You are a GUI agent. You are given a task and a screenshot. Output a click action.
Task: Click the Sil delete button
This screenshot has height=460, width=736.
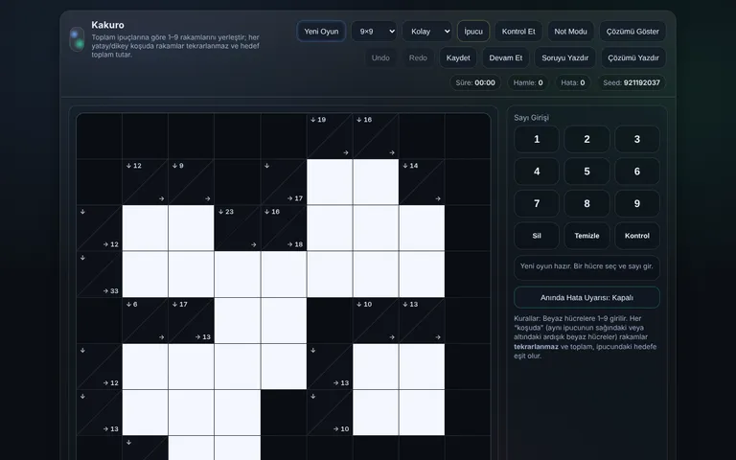click(537, 236)
